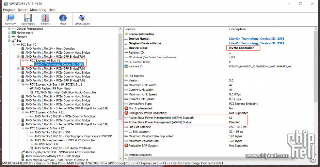Image resolution: width=320 pixels, height=167 pixels.
Task: Collapse PCI Express x4 Bus #1 node
Action: (23, 61)
